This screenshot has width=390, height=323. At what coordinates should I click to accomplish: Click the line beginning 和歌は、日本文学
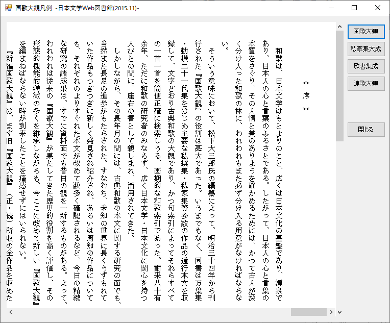pyautogui.click(x=279, y=174)
